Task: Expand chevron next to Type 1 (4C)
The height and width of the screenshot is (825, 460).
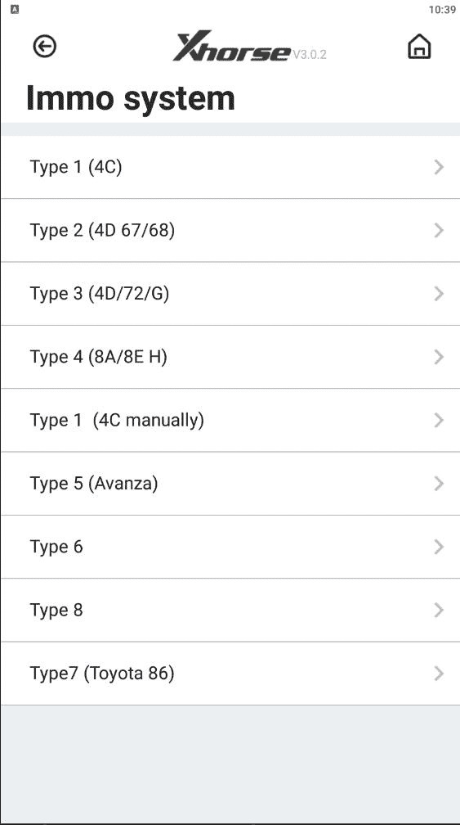Action: point(439,167)
